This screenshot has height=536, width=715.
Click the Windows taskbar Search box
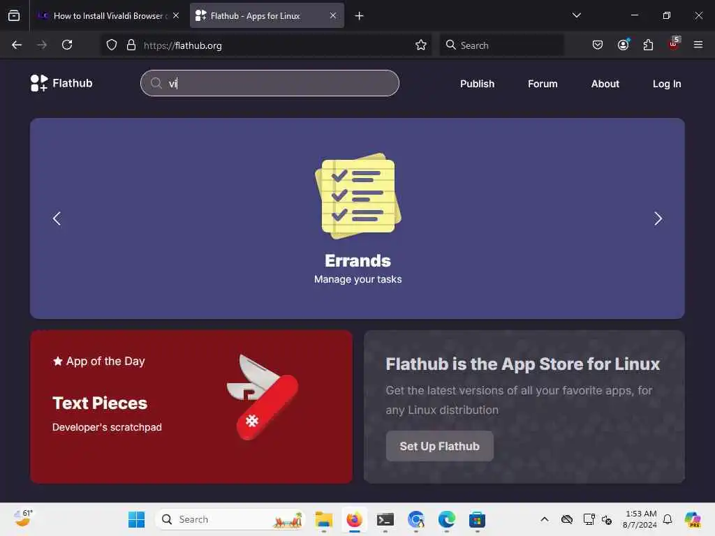[230, 519]
